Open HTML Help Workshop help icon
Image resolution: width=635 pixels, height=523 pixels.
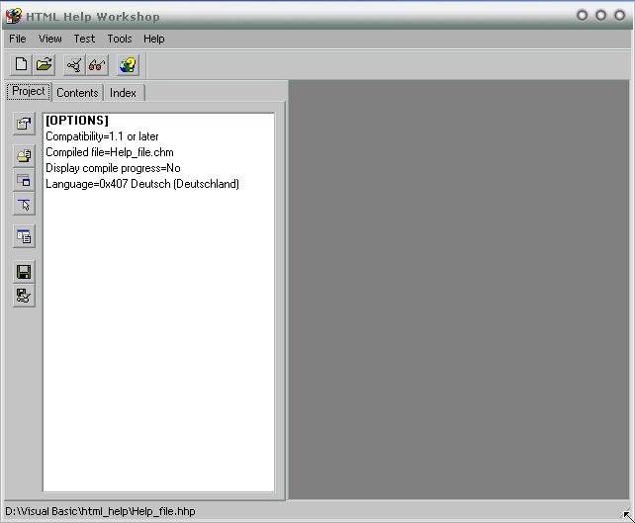(128, 65)
